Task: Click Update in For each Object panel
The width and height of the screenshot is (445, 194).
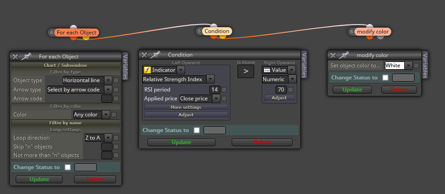Action: coord(39,179)
